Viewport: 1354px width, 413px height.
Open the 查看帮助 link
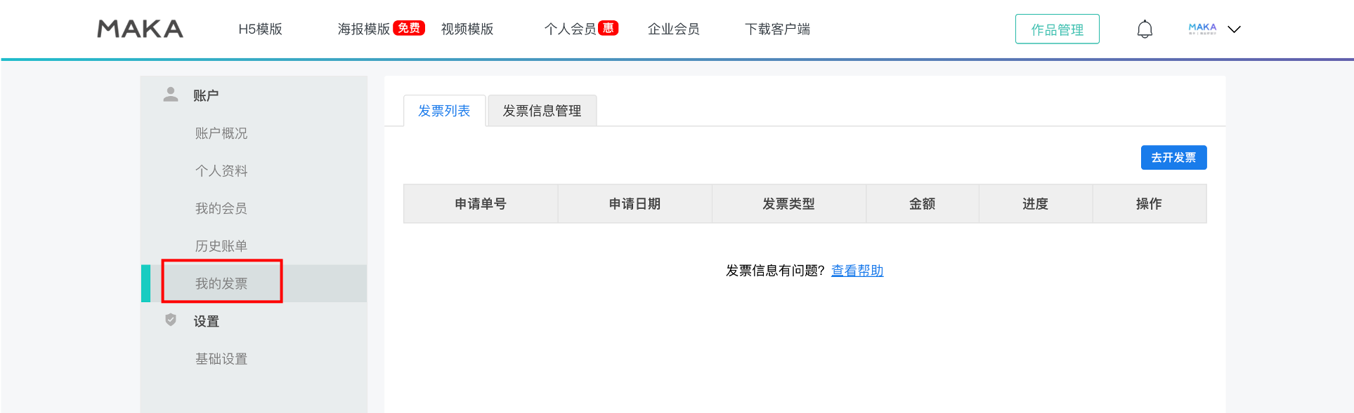pyautogui.click(x=857, y=271)
